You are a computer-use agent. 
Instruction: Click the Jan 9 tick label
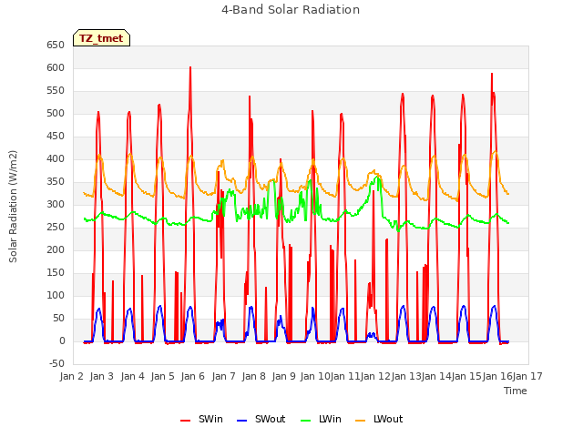pos(284,376)
